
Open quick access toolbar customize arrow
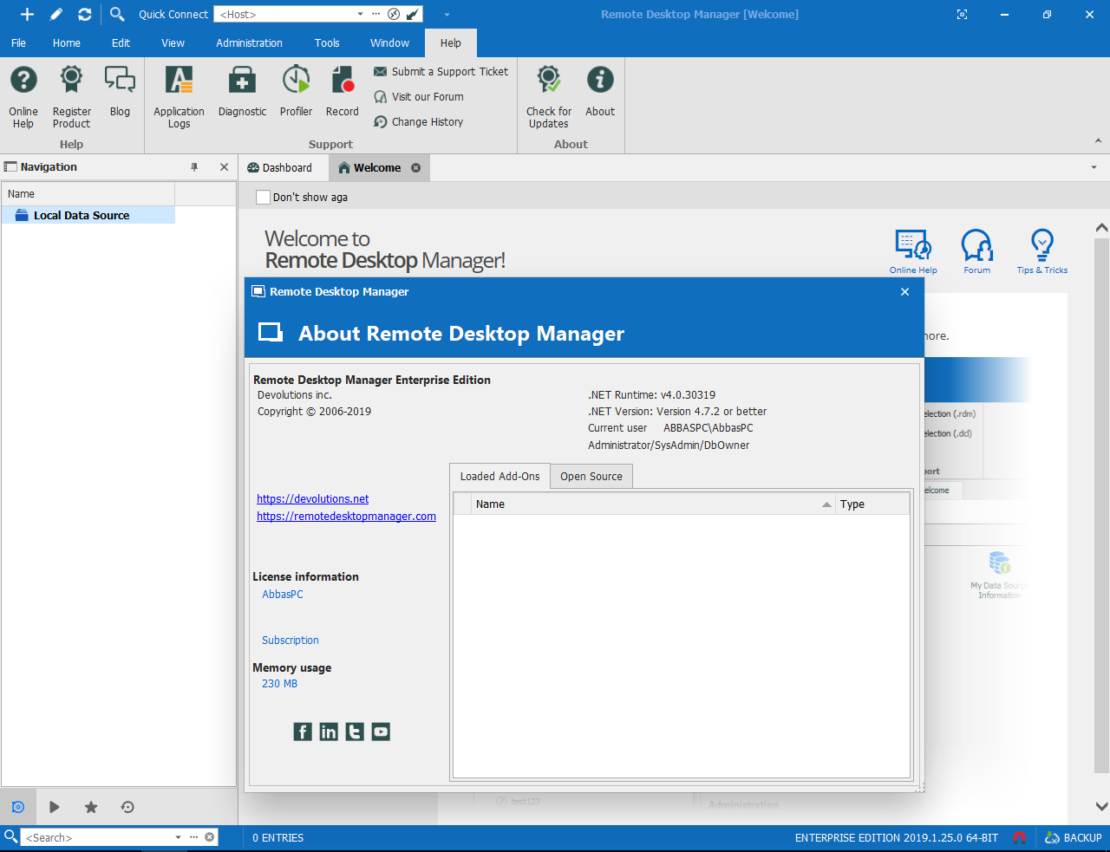(x=447, y=14)
